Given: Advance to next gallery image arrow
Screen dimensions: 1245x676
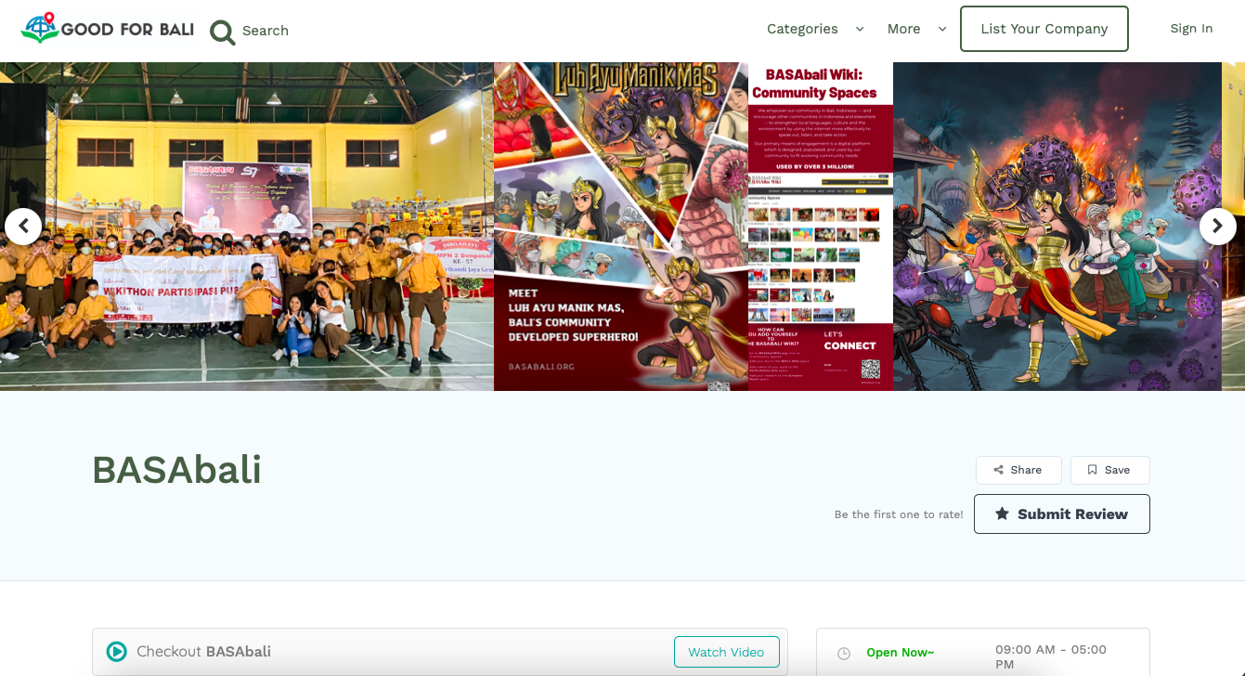Looking at the screenshot, I should click(1217, 226).
